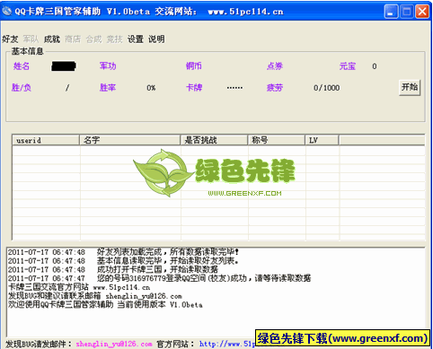Click the 是否挑战 column header

point(214,140)
